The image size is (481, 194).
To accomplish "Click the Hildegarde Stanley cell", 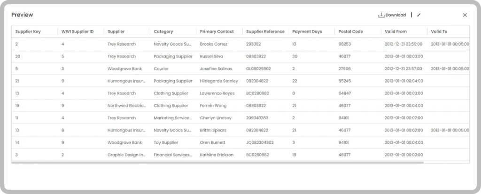I will 219,81.
